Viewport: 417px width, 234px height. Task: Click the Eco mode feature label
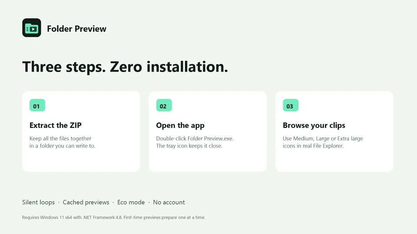pyautogui.click(x=131, y=202)
